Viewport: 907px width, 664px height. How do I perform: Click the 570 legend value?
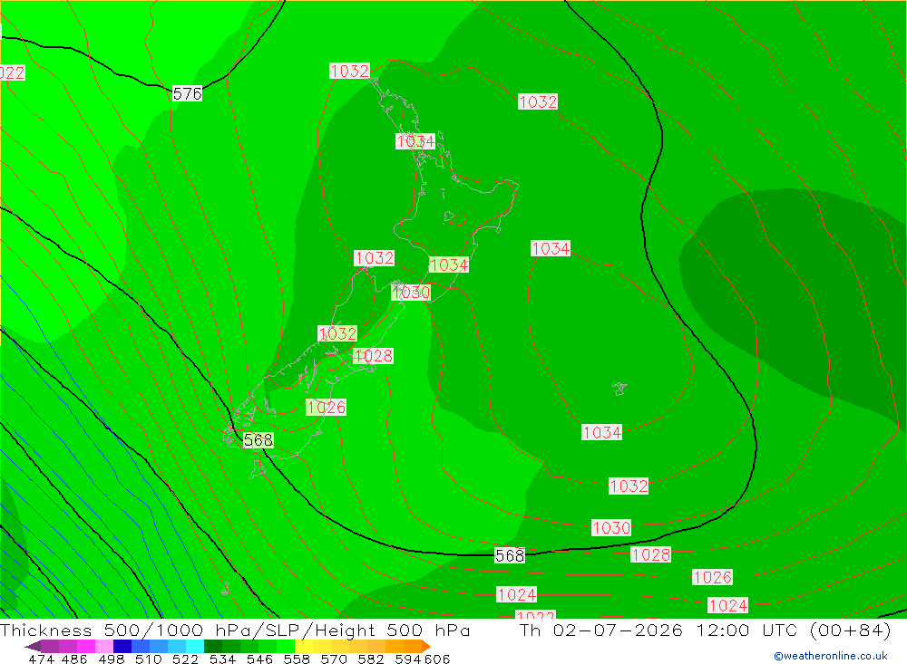[x=334, y=659]
